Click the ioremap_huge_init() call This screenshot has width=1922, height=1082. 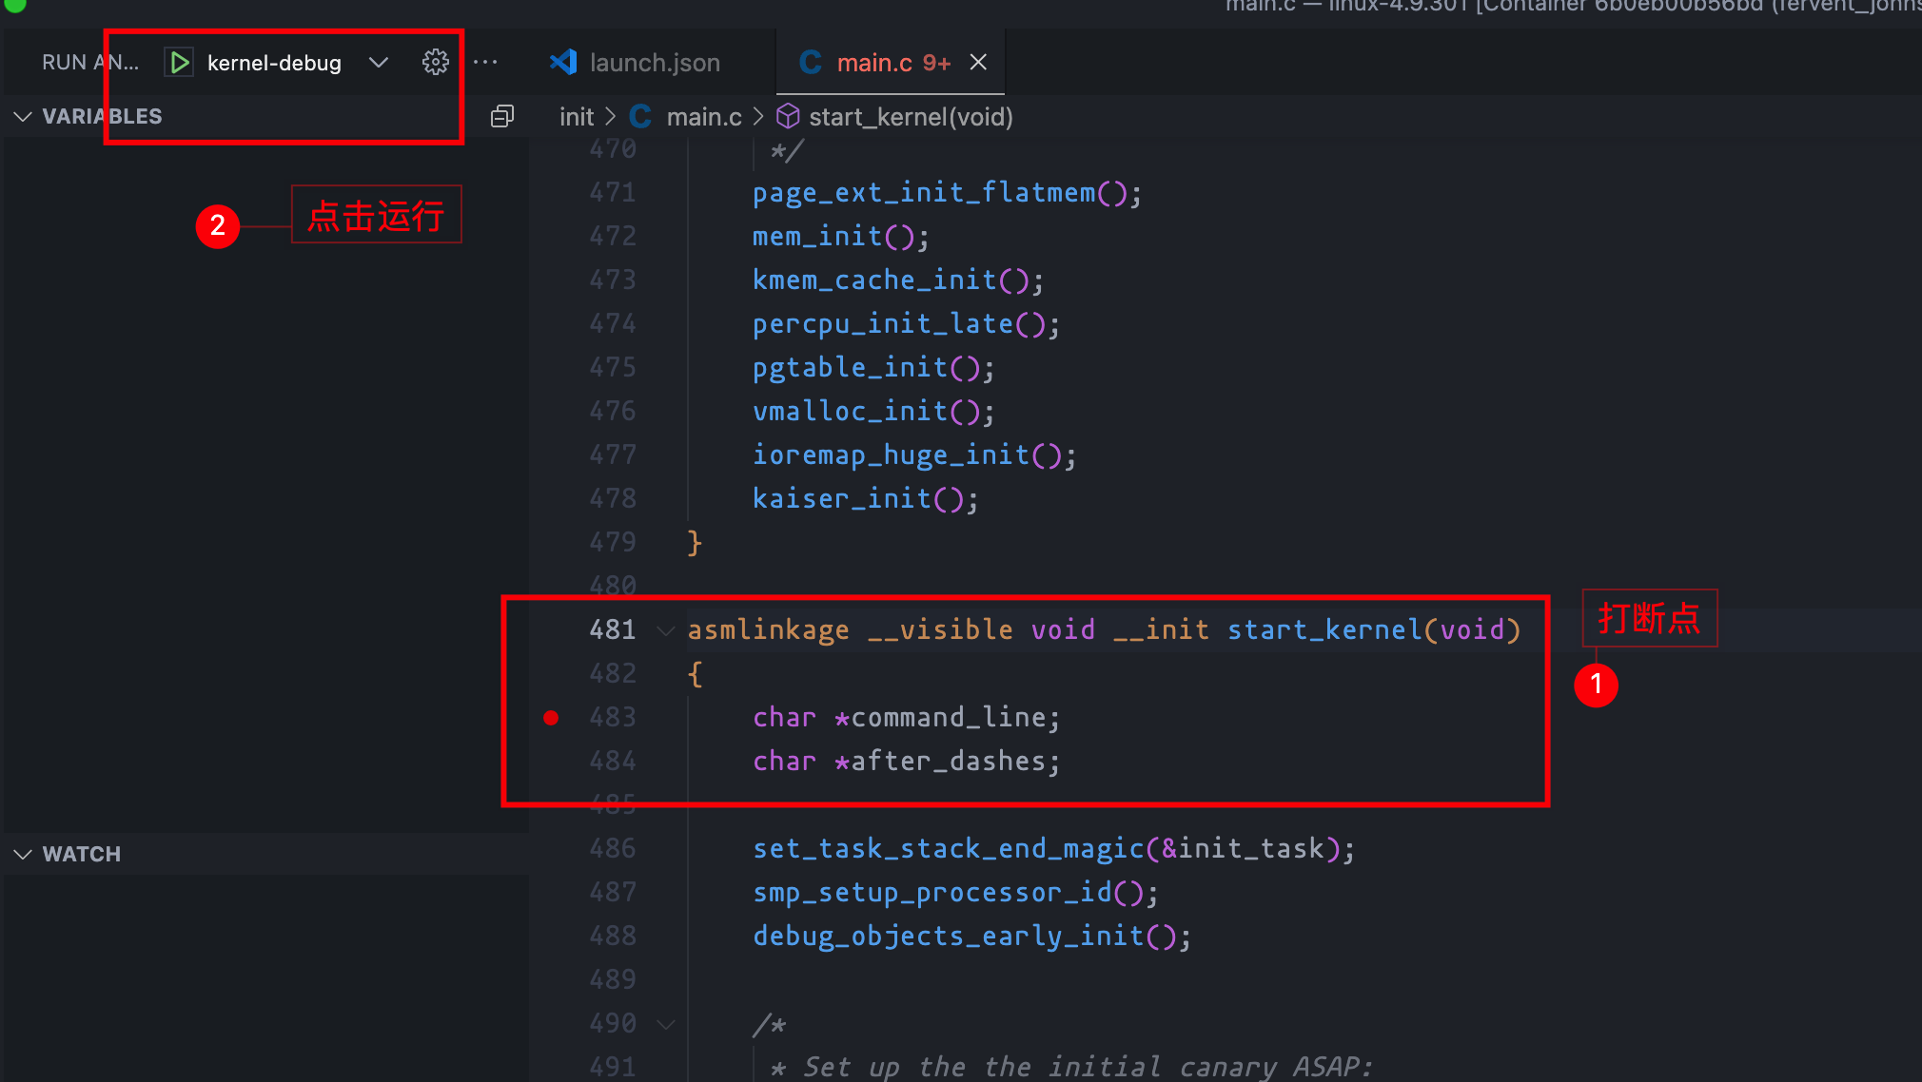tap(913, 455)
